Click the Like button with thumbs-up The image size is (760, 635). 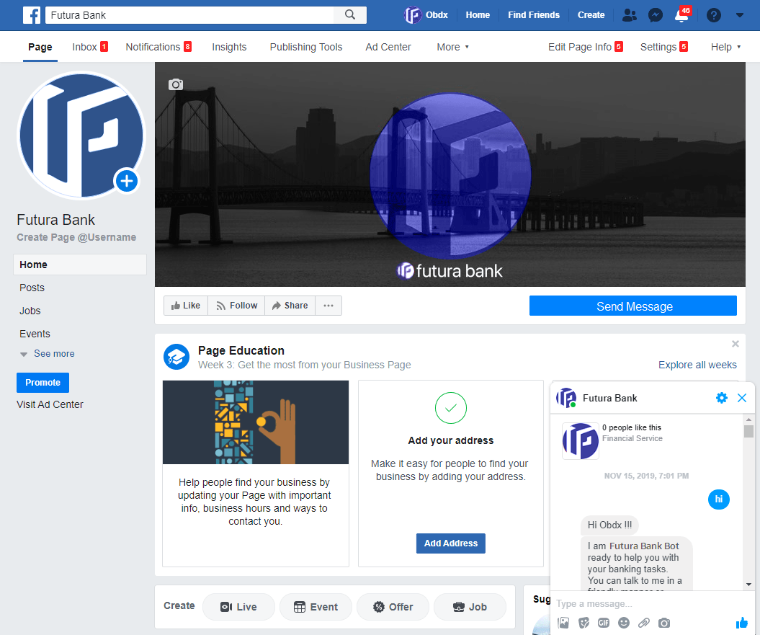point(186,306)
